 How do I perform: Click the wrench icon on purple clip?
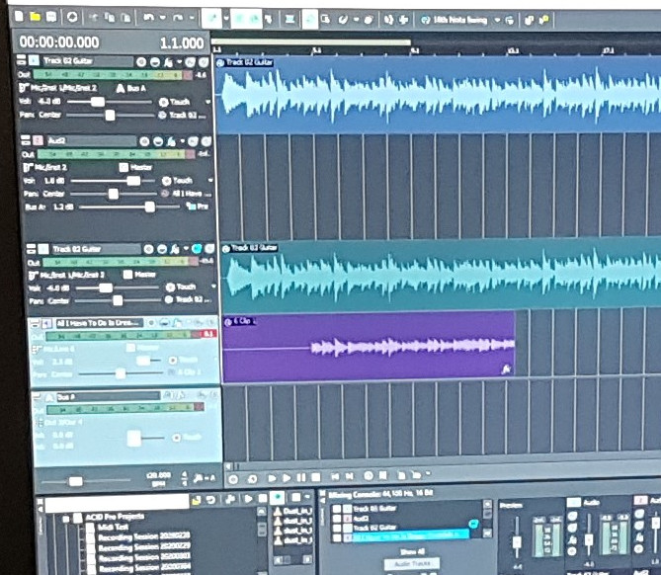[x=506, y=369]
